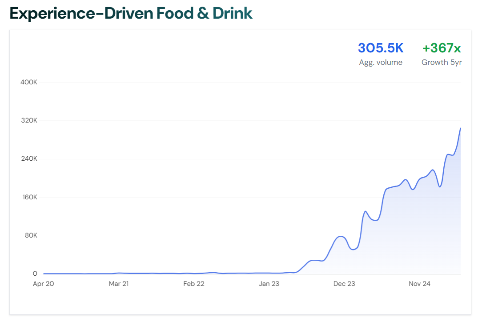This screenshot has height=321, width=482.
Task: Select the 305.5K aggregate volume figure
Action: 381,48
